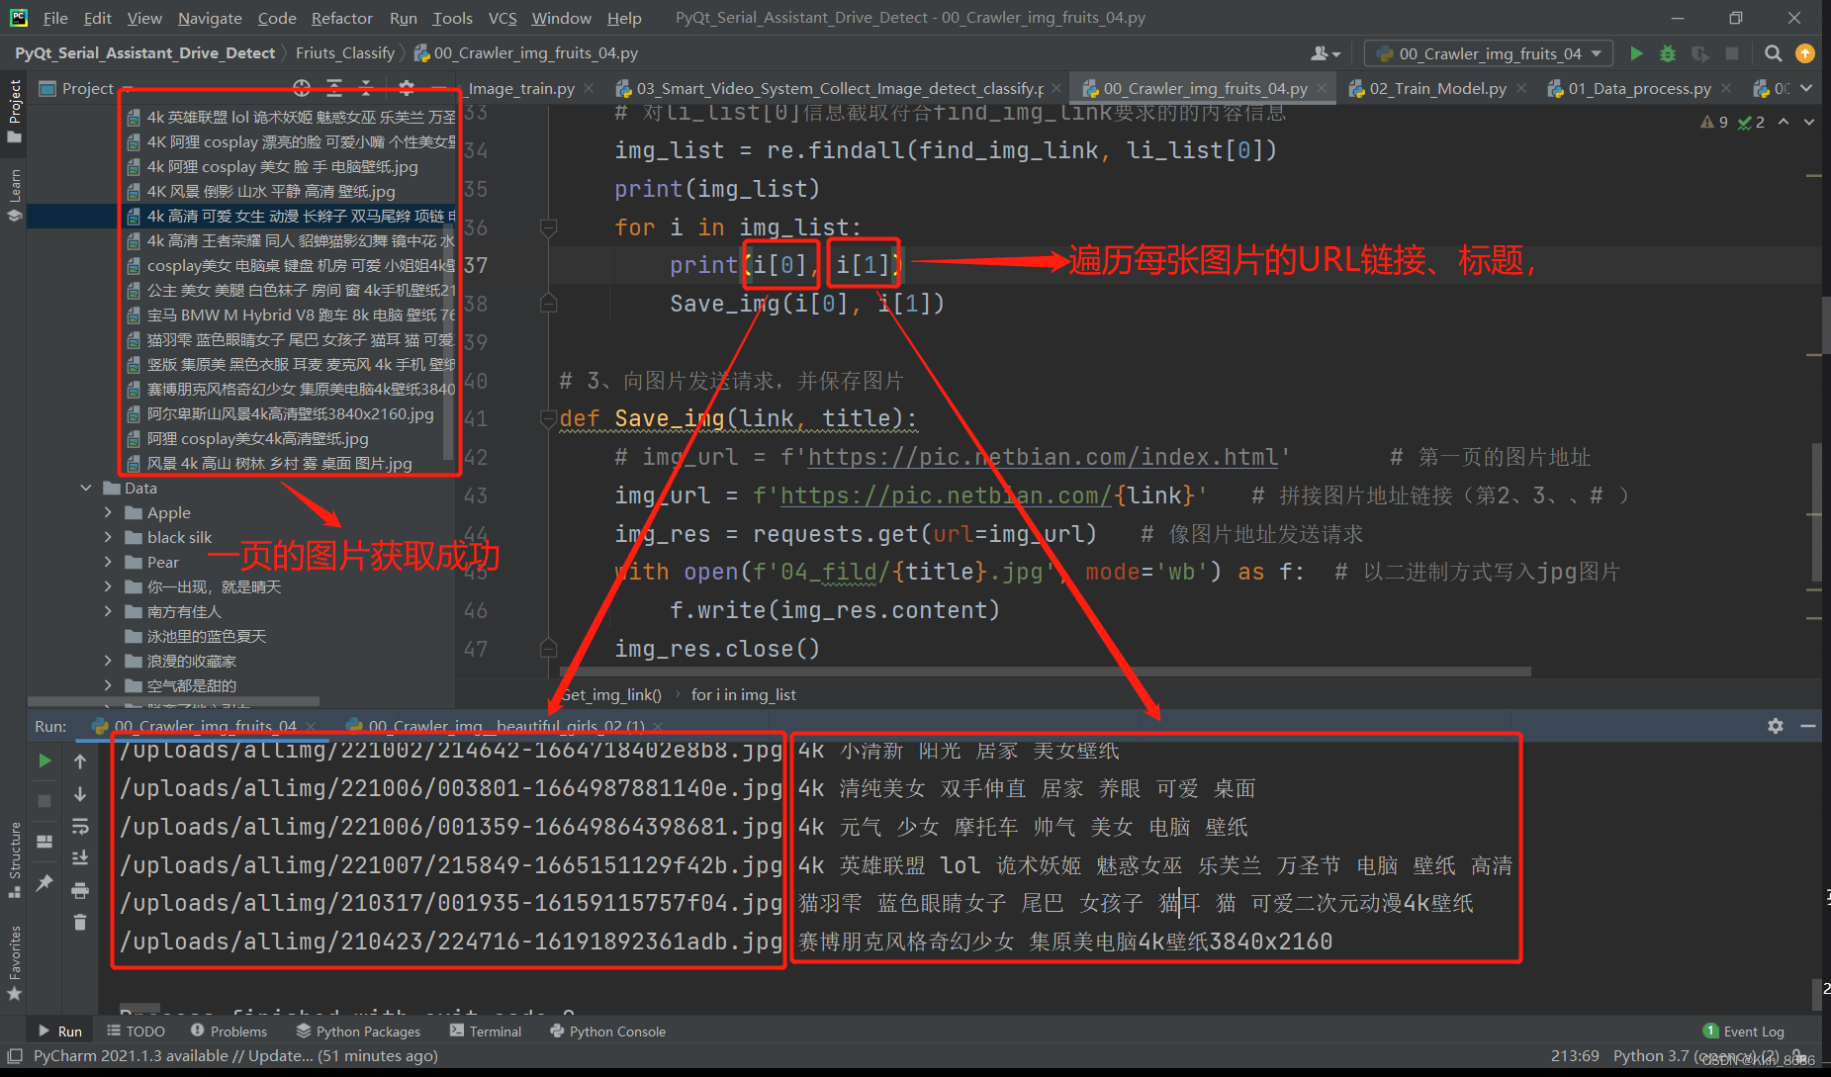Open the Event Log
Screen dimensions: 1831x1077
point(1744,1031)
